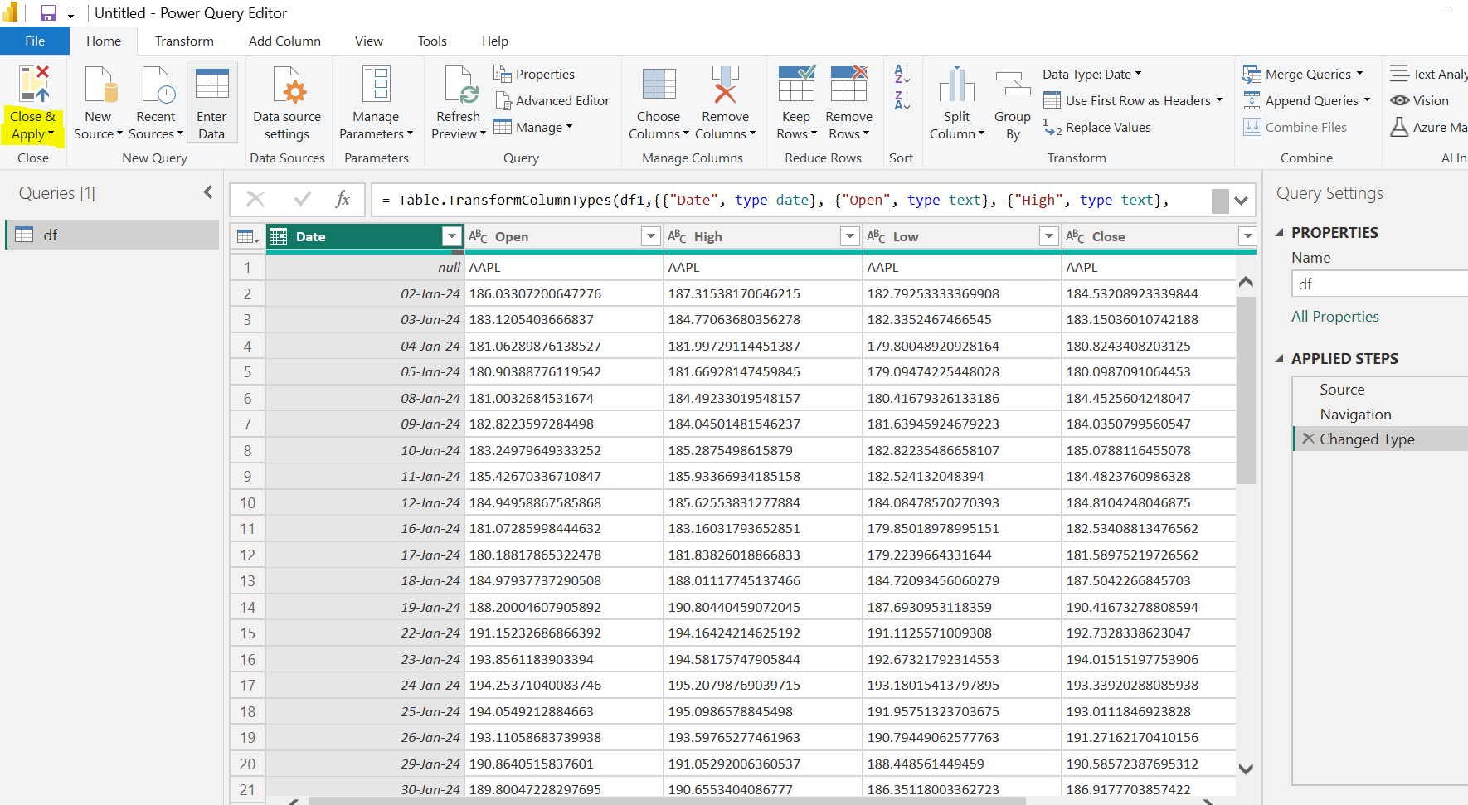The height and width of the screenshot is (805, 1468).
Task: Open the Advanced Editor
Action: click(552, 100)
